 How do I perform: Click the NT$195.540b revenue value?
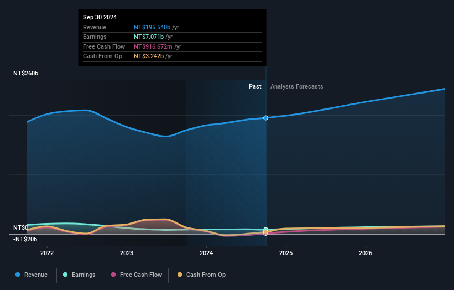(x=152, y=27)
